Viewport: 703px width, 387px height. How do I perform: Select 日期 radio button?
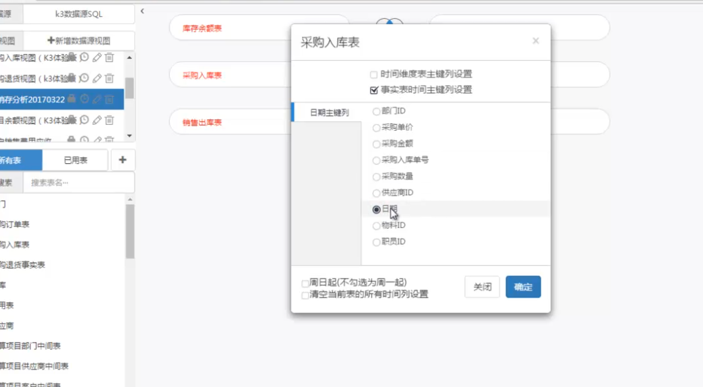pos(376,210)
